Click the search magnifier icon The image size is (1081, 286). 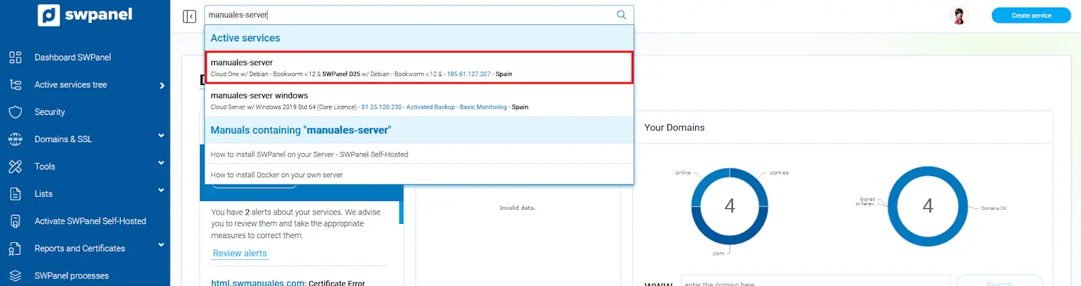pyautogui.click(x=621, y=15)
